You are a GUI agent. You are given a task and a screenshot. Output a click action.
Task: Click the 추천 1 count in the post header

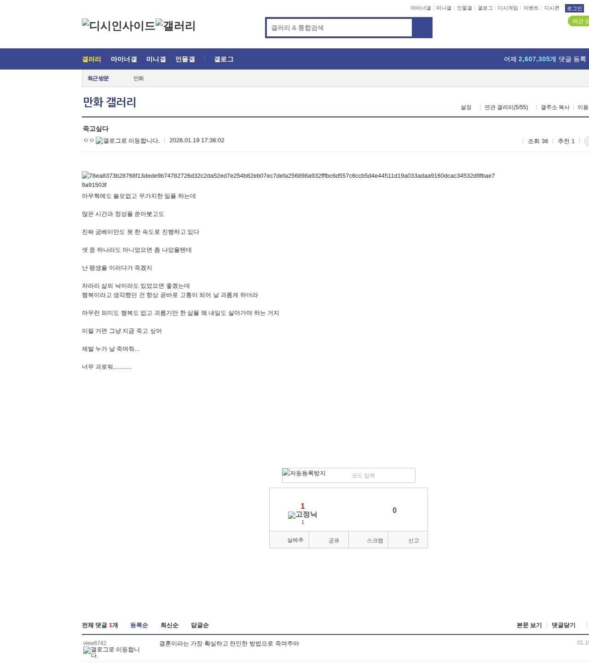tap(566, 141)
